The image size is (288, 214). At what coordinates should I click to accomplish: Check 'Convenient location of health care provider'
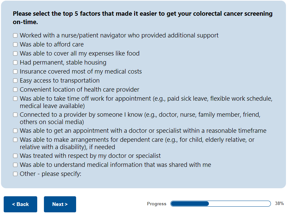click(15, 90)
